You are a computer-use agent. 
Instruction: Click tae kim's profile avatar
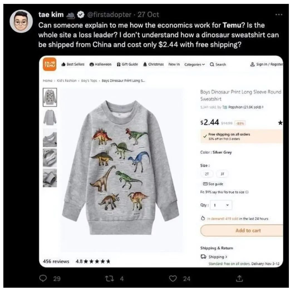[21, 21]
